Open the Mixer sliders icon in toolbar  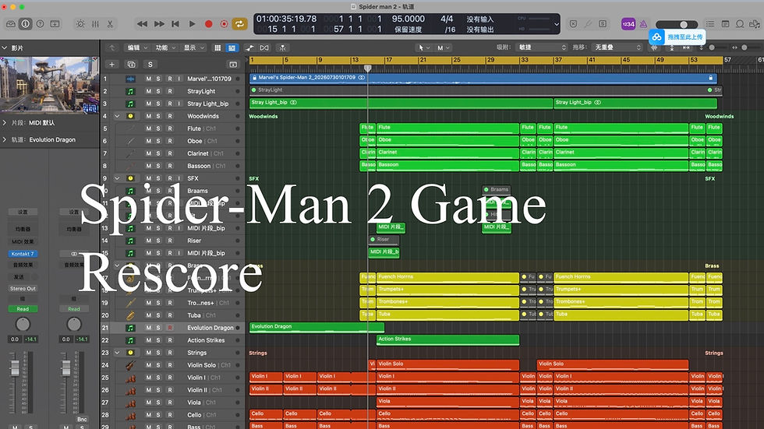(x=95, y=24)
